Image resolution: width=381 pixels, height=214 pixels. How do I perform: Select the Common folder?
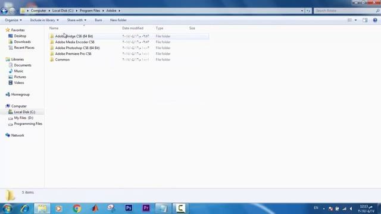[62, 59]
